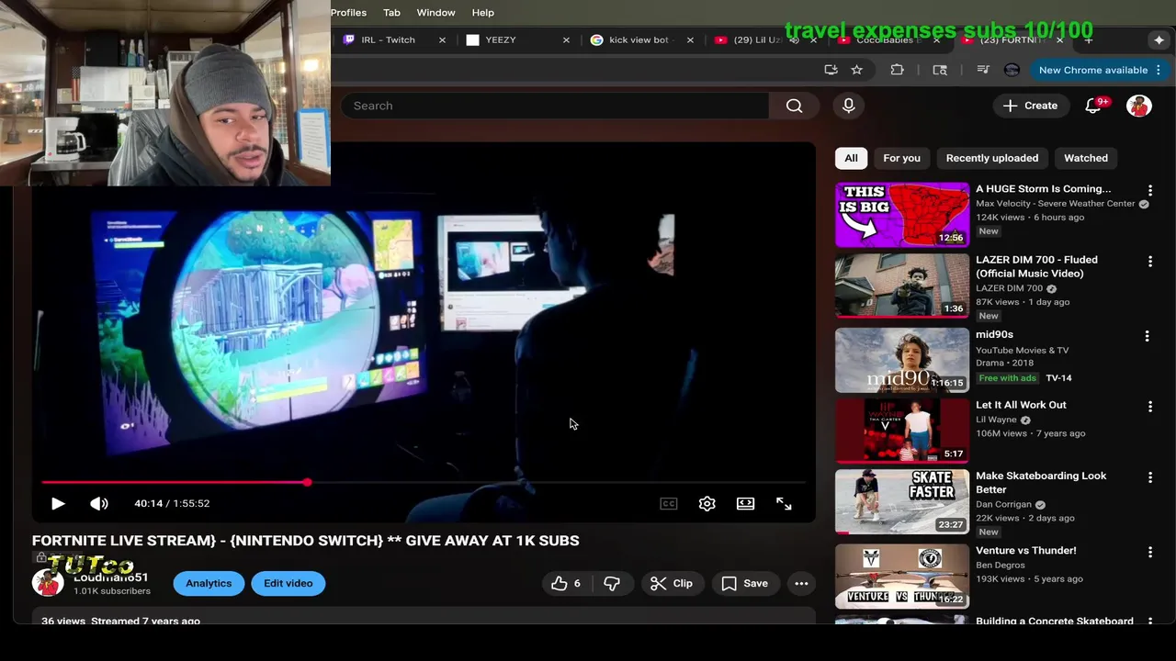The image size is (1176, 661).
Task: Open Gemini sparkle icon in tab bar
Action: pyautogui.click(x=1159, y=40)
